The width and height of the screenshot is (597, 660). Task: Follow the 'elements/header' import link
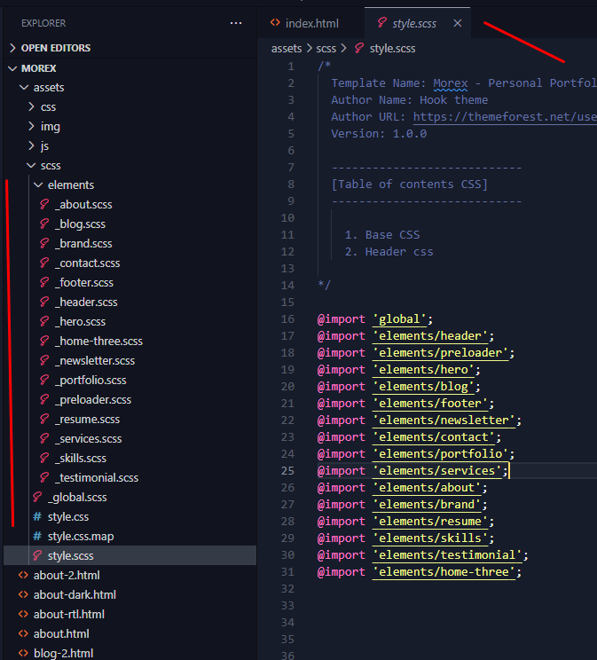[430, 336]
